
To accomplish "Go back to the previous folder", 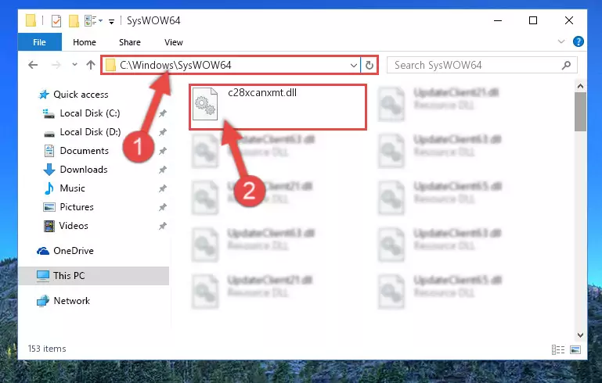I will point(33,65).
